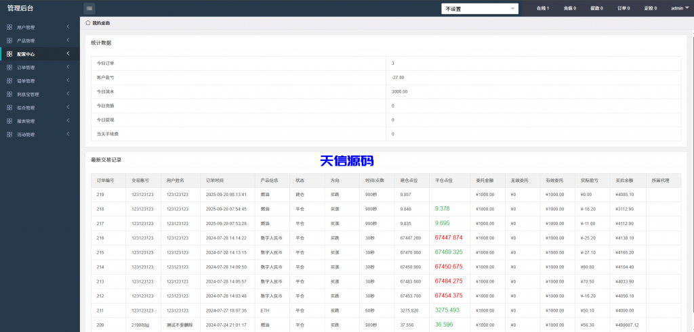
Task: Click the grid icon beside 配置中心
Action: click(9, 54)
